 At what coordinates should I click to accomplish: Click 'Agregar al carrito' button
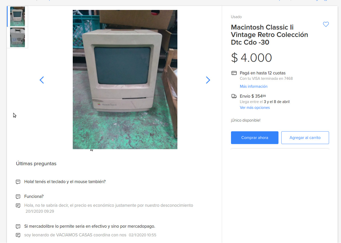point(305,138)
